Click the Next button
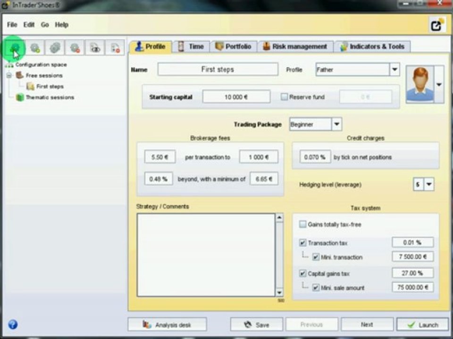This screenshot has height=339, width=453. 367,325
